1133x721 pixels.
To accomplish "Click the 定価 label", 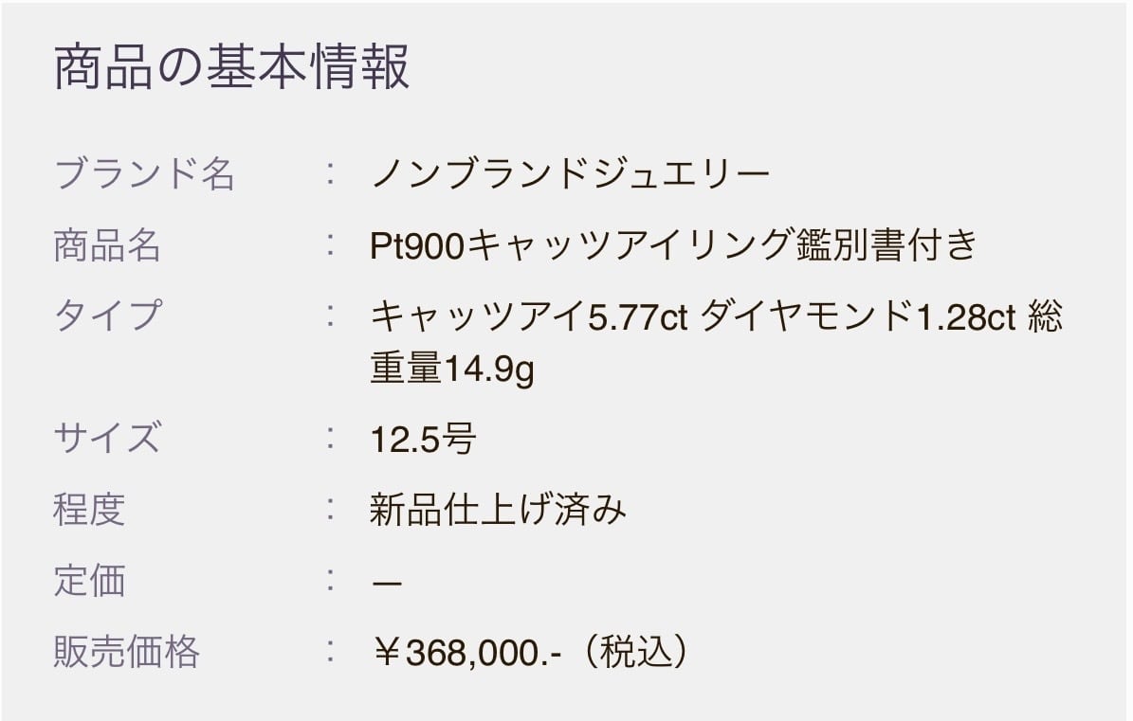I will click(89, 581).
